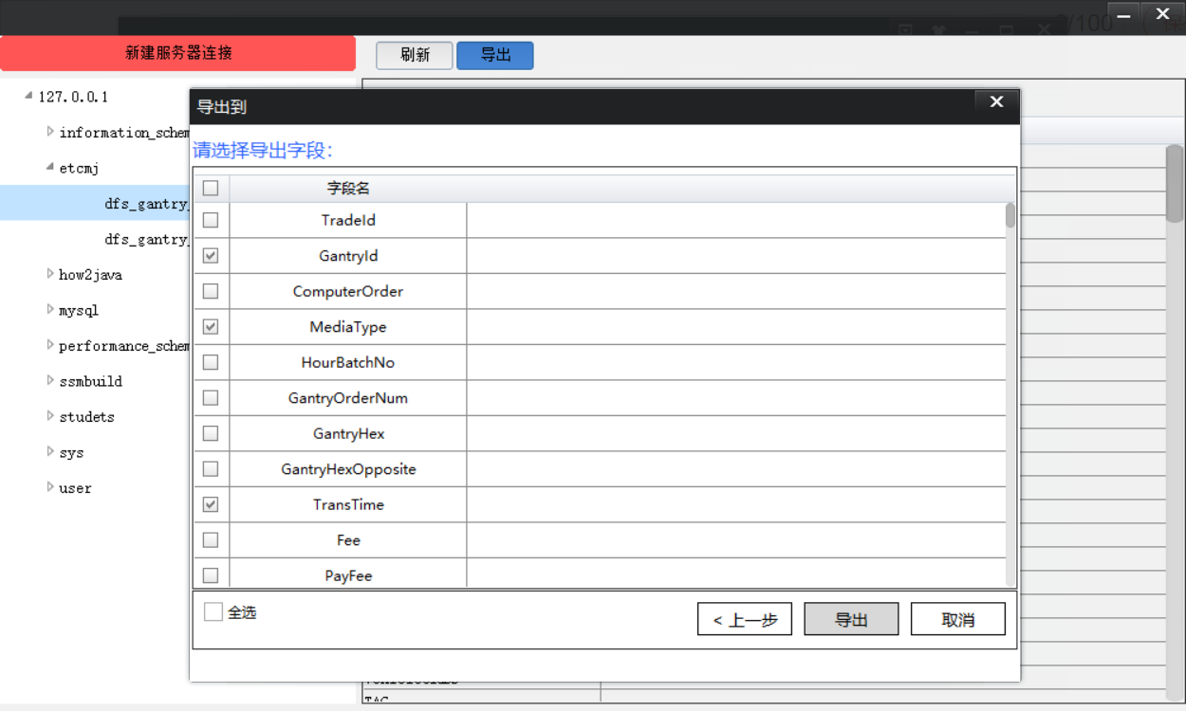Click the HourBatchNo field name cell
The width and height of the screenshot is (1186, 711).
click(x=348, y=362)
